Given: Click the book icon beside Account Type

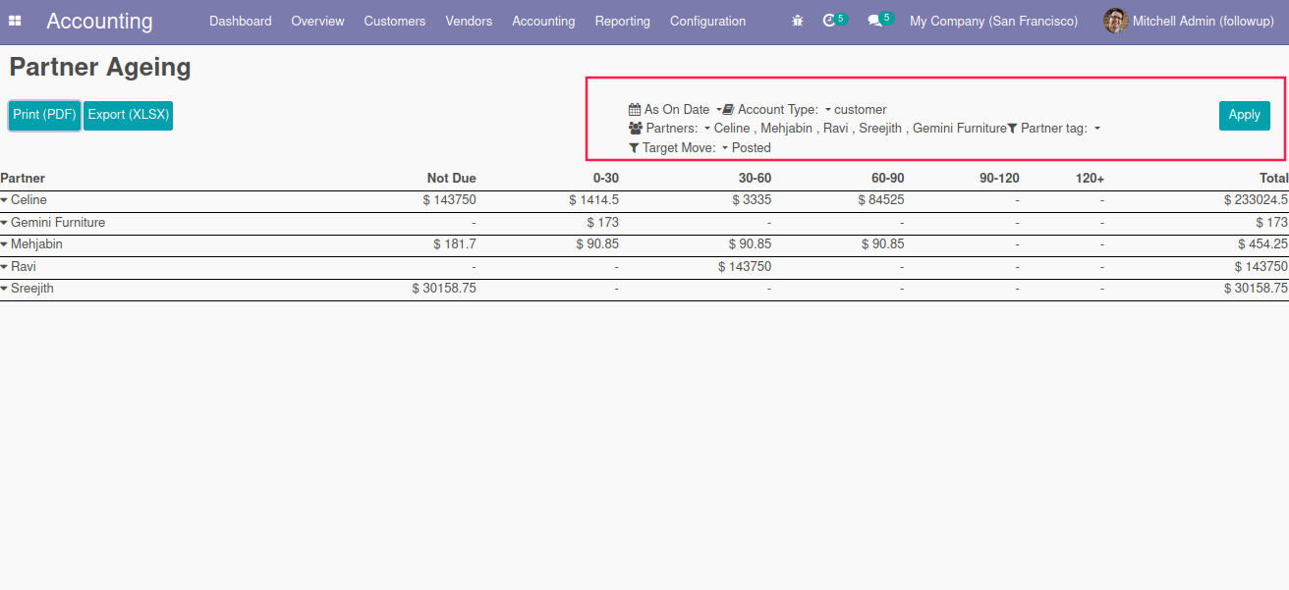Looking at the screenshot, I should click(728, 110).
